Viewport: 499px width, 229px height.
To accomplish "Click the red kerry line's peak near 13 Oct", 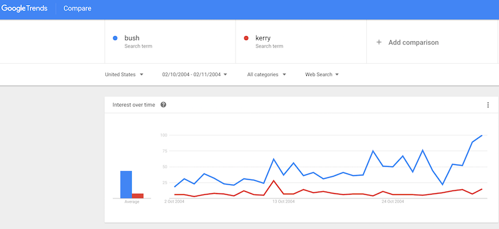I will (273, 180).
